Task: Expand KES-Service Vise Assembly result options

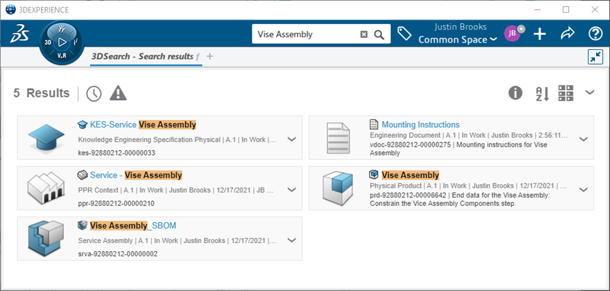Action: 291,139
